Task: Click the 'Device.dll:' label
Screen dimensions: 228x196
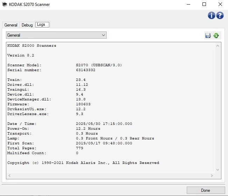Action: click(21, 95)
